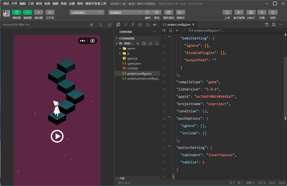Open the cloud development icon
Screen dimensions: 287x186
tap(50, 12)
